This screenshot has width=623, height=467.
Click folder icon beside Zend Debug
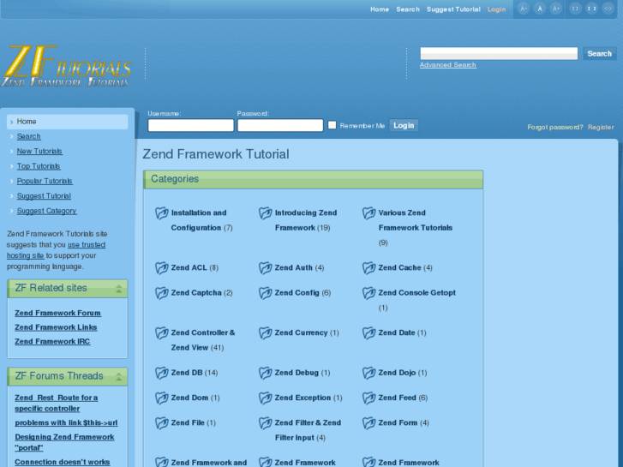pos(266,373)
